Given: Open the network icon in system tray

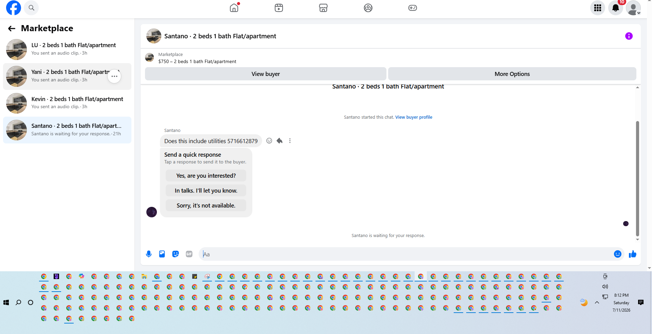Looking at the screenshot, I should coord(605,297).
